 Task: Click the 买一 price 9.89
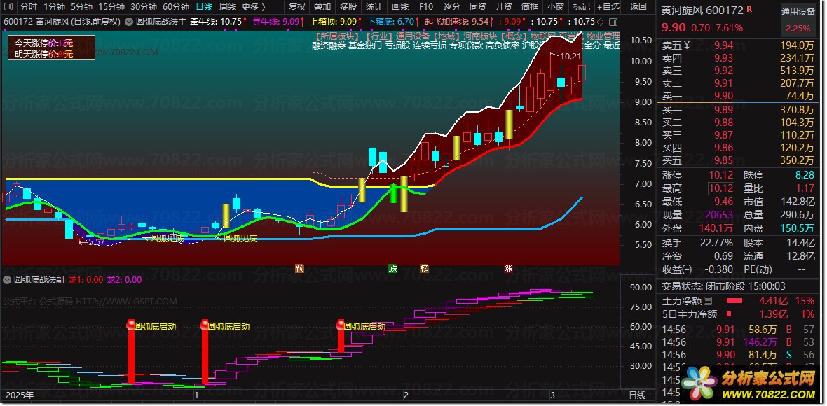tap(723, 109)
